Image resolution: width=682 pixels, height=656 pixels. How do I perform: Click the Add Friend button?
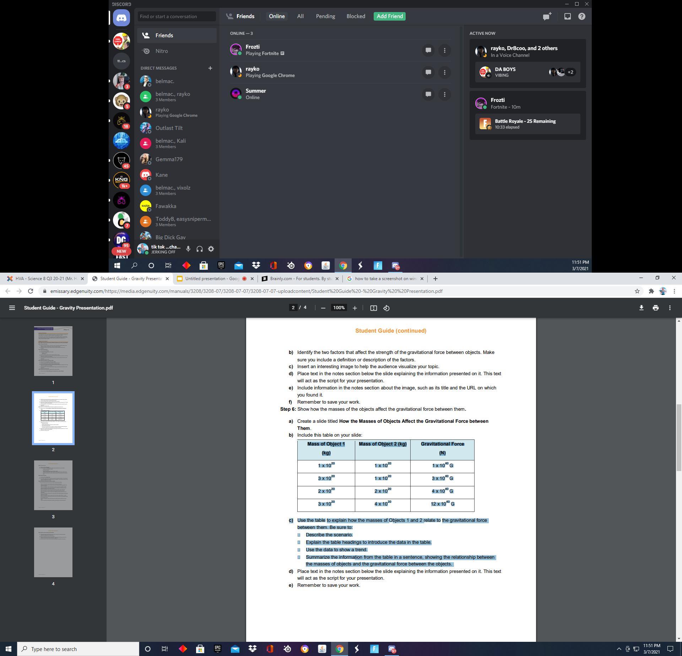click(389, 16)
